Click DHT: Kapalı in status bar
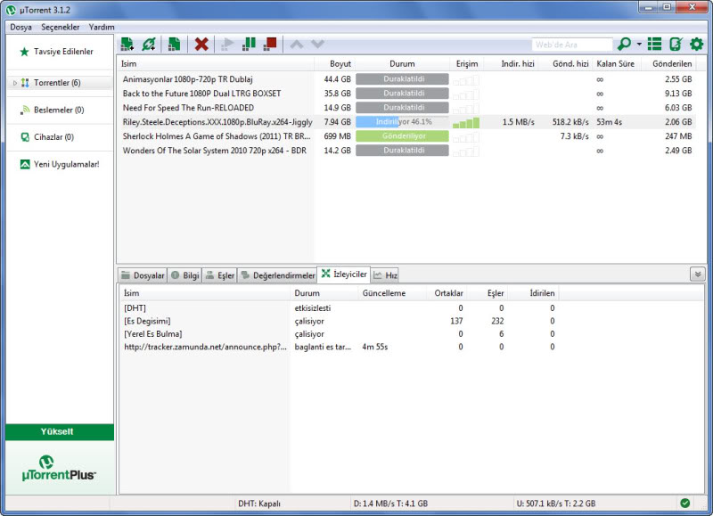713x516 pixels. (x=259, y=504)
